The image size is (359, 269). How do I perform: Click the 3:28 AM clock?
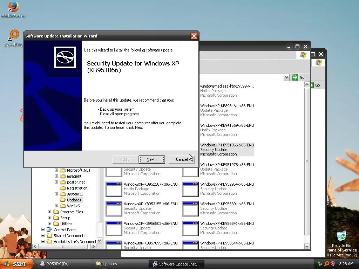click(346, 264)
